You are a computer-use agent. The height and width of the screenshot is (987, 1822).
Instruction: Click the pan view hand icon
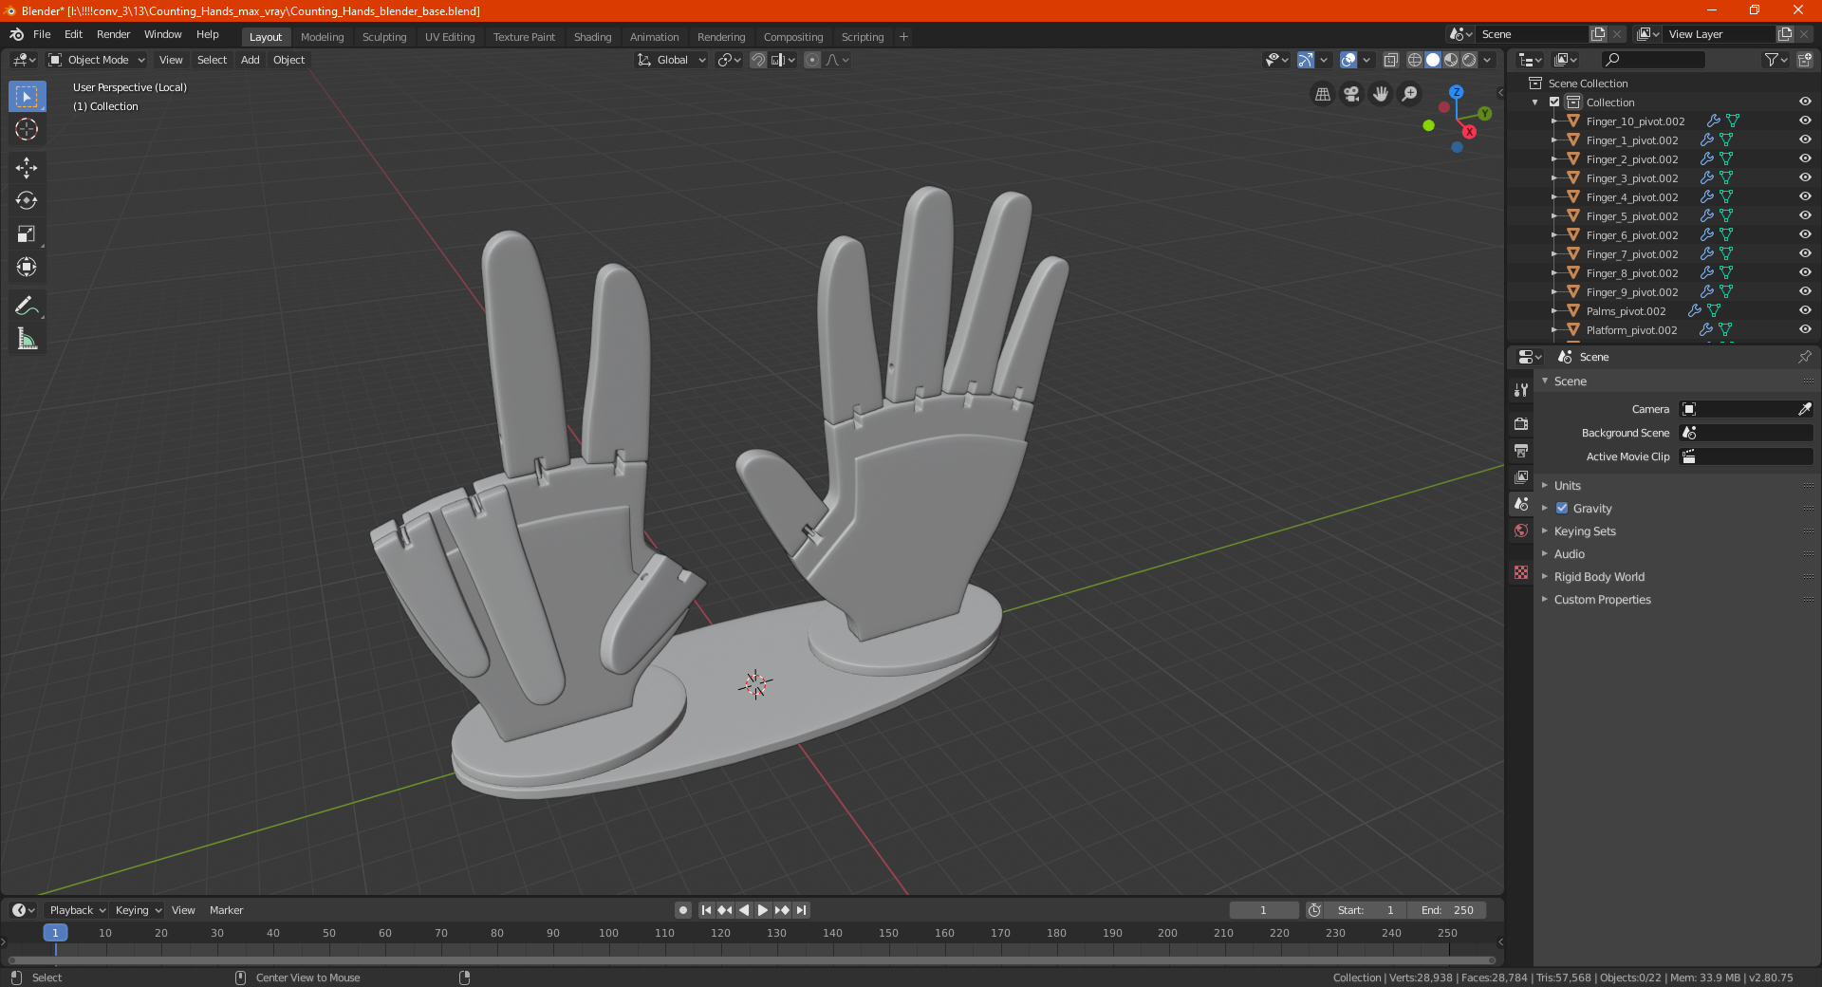click(1381, 94)
